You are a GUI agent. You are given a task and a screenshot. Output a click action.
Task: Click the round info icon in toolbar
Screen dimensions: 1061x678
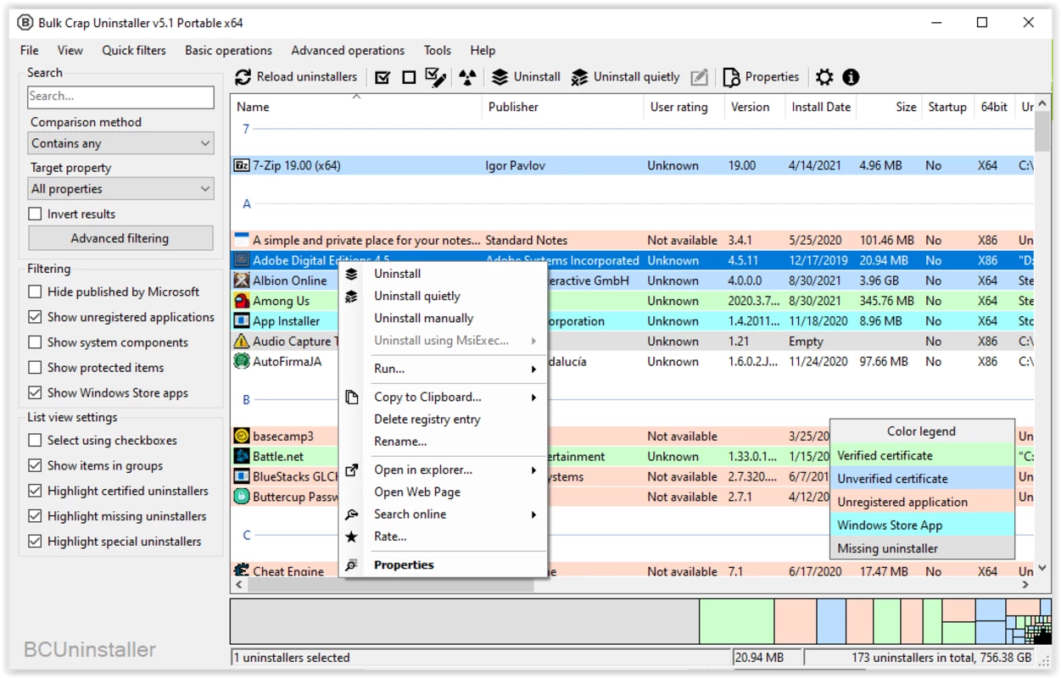point(851,77)
